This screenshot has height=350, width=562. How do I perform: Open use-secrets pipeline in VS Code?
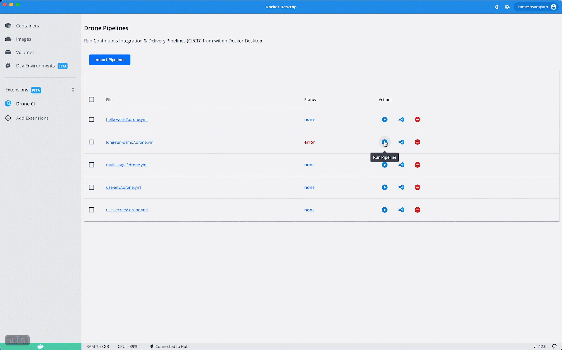coord(401,210)
